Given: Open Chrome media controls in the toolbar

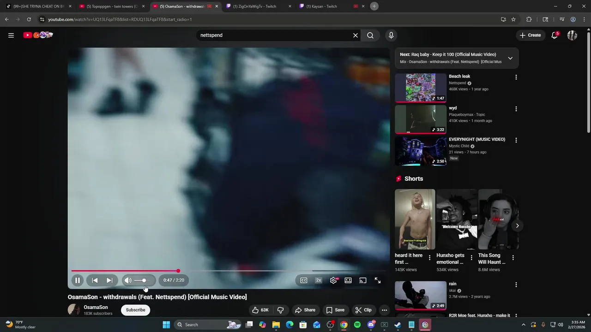Looking at the screenshot, I should [562, 19].
